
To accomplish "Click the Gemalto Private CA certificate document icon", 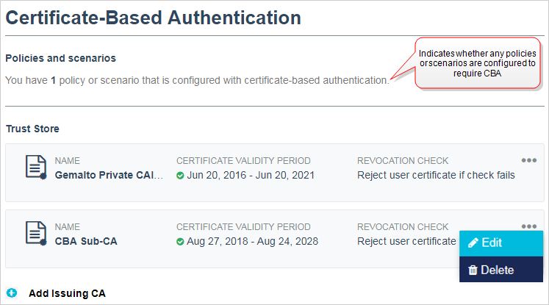I will (x=36, y=168).
